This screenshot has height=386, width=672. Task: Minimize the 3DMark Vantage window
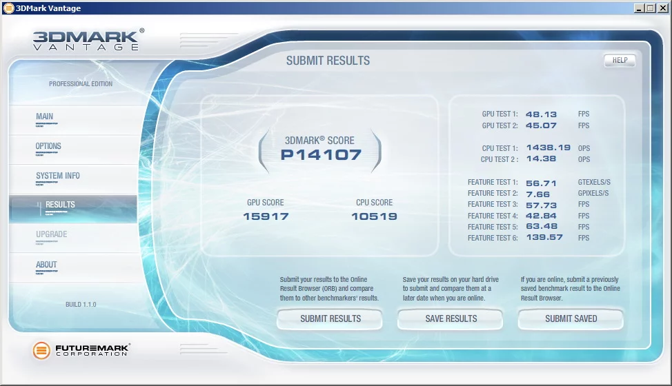[639, 8]
